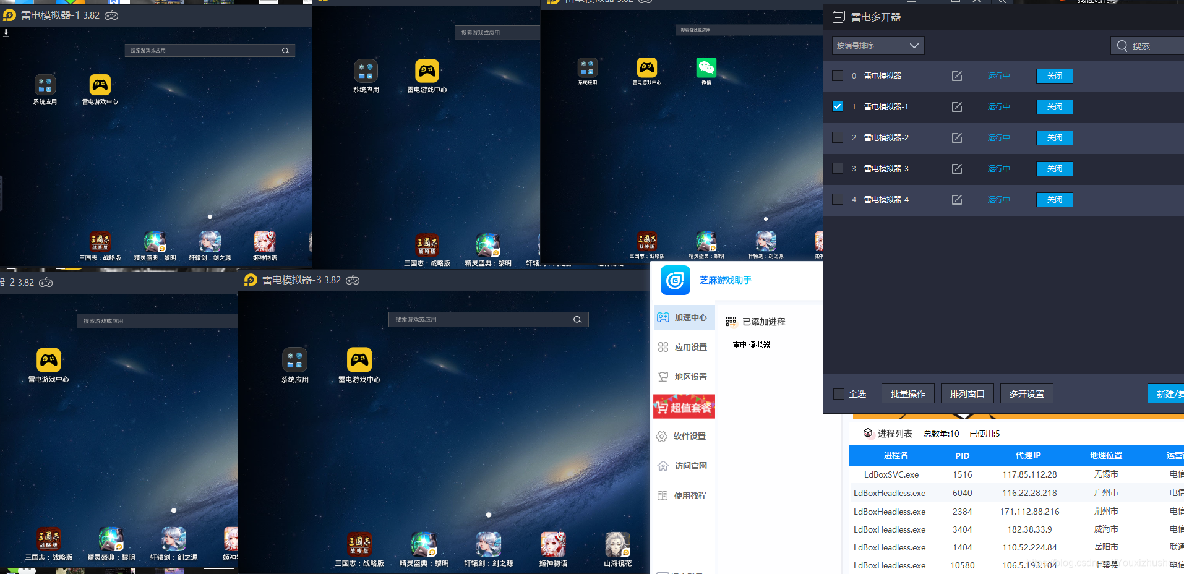The width and height of the screenshot is (1184, 574).
Task: Click the gamepad icon in 雷电模拟器-1 title bar
Action: [x=111, y=15]
